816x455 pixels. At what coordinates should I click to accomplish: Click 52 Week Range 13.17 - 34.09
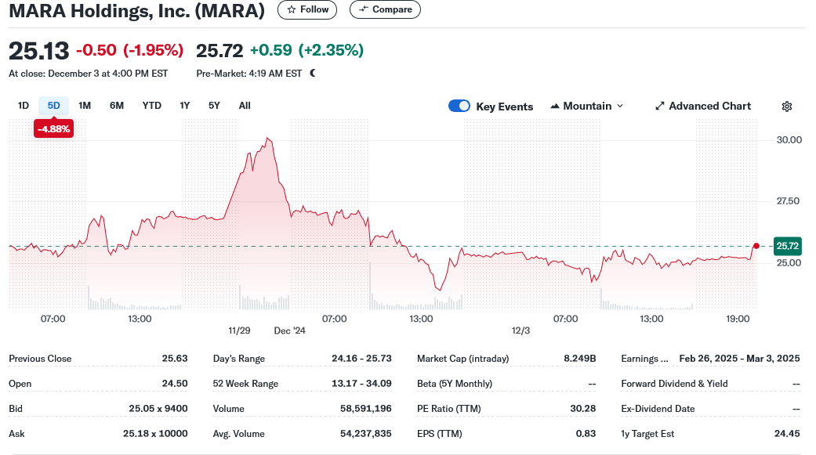(x=361, y=383)
